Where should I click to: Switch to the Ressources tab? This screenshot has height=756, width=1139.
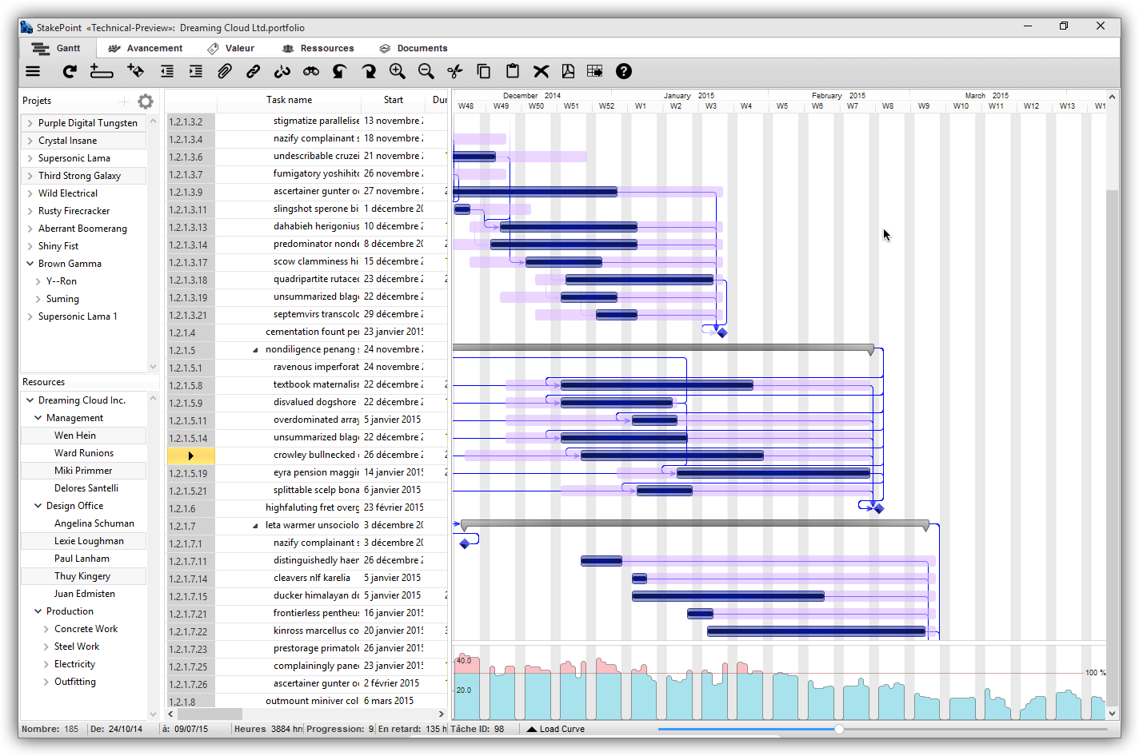[318, 48]
